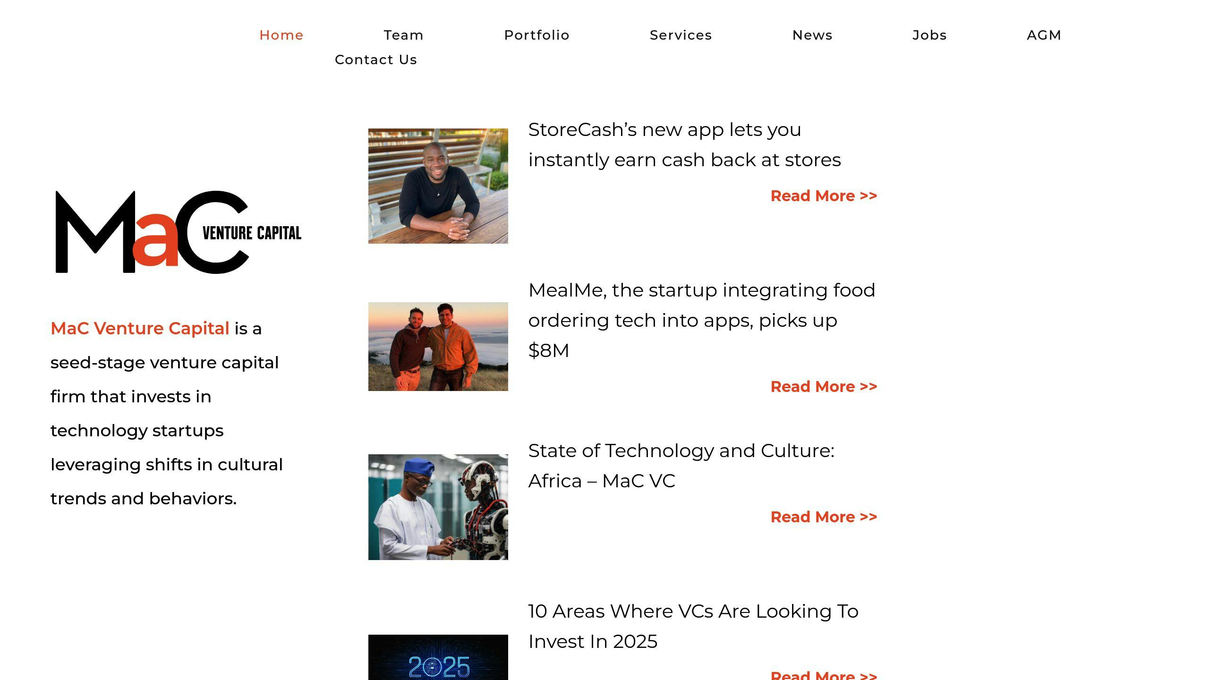1209x680 pixels.
Task: Click the Contact Us nav link
Action: click(376, 59)
